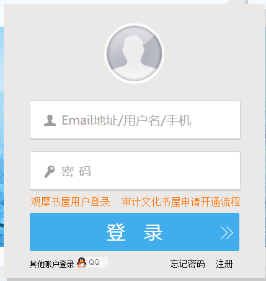Viewport: 266px width, 281px height.
Task: Click the person icon inside username field
Action: tap(50, 120)
